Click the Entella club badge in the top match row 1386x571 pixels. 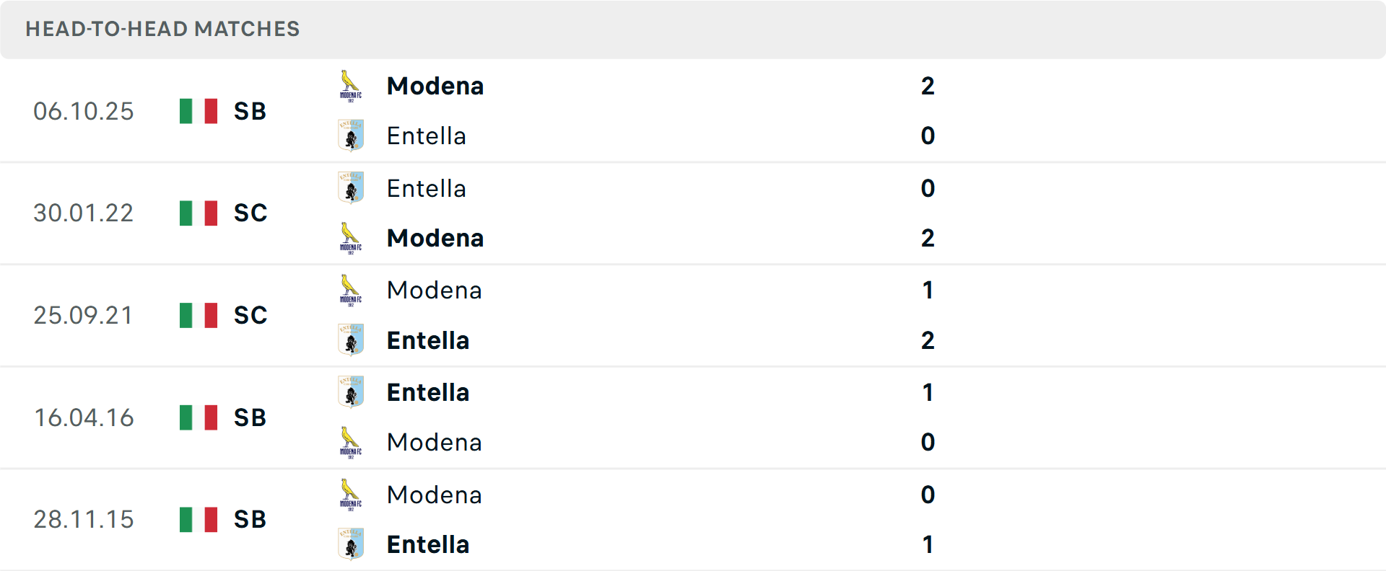351,136
